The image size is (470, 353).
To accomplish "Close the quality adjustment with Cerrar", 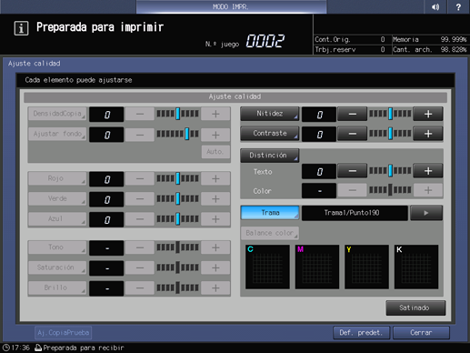I will [x=421, y=333].
